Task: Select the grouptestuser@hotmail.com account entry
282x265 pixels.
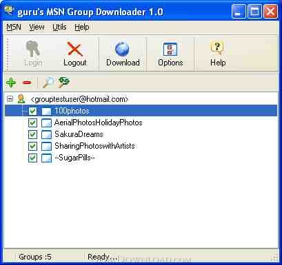Action: pyautogui.click(x=79, y=99)
